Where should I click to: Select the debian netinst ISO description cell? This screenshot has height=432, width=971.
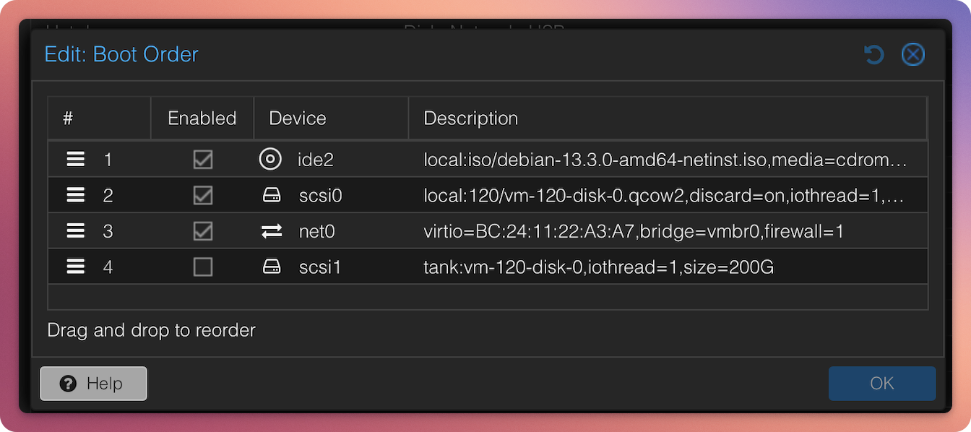(664, 160)
